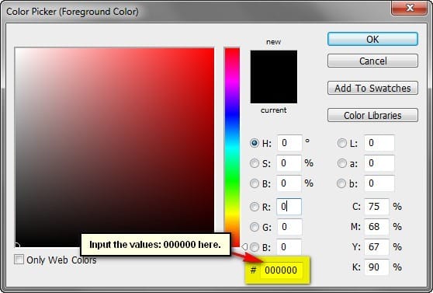Select the R red radio button

(x=255, y=207)
